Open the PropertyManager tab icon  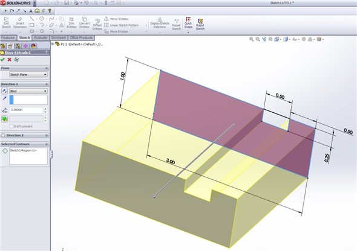pos(10,46)
